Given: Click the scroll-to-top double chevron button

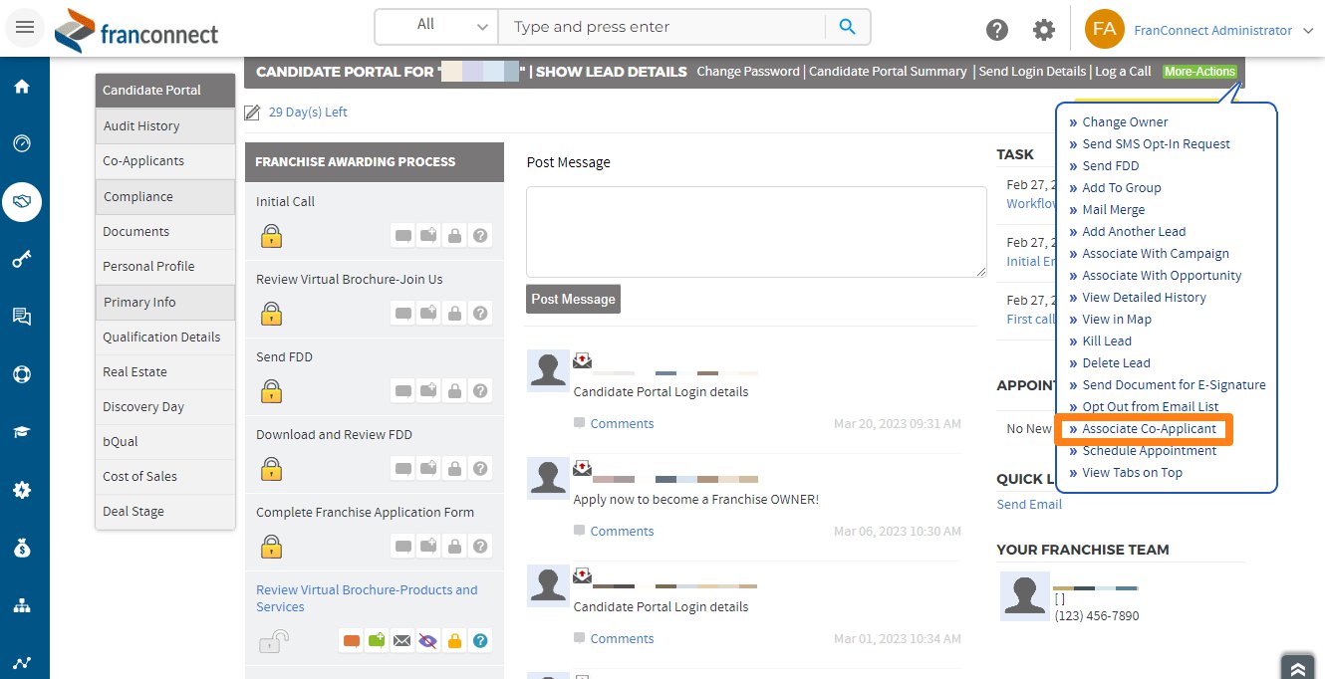Looking at the screenshot, I should coord(1298,670).
